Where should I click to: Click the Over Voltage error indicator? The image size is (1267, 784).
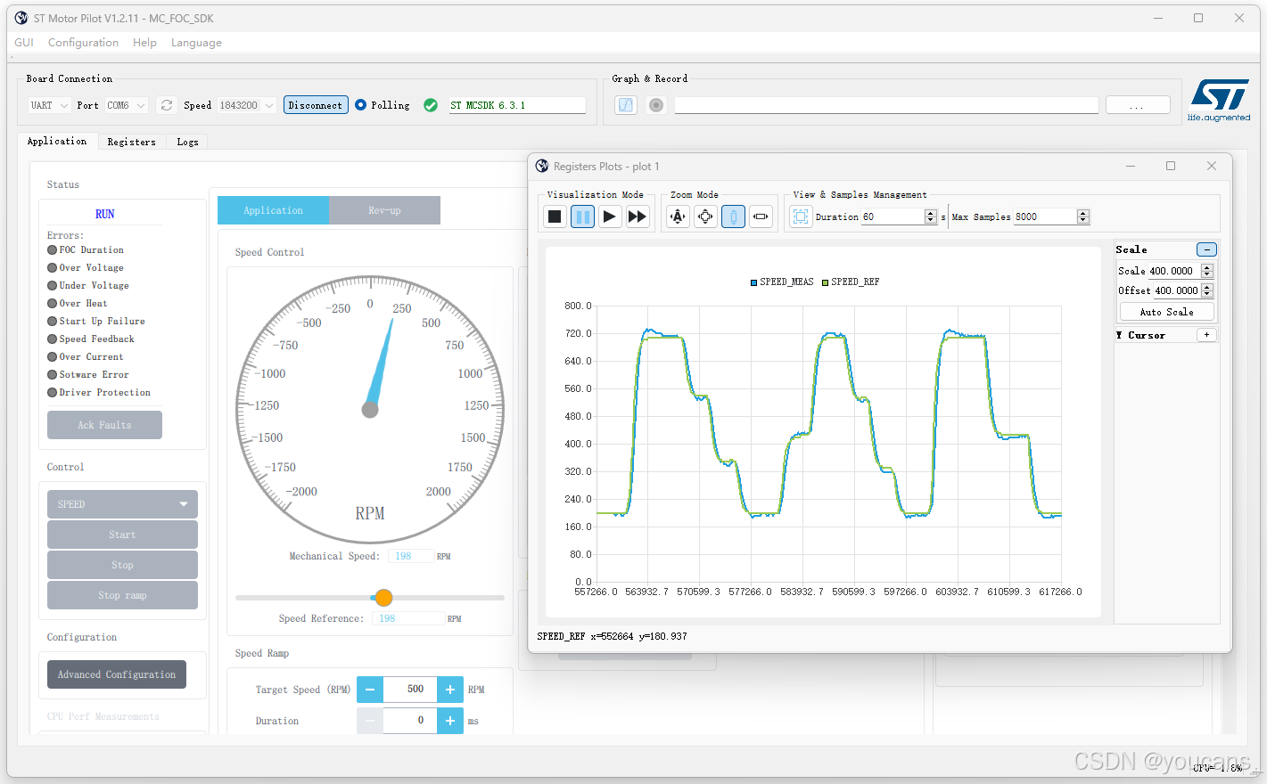pyautogui.click(x=52, y=268)
